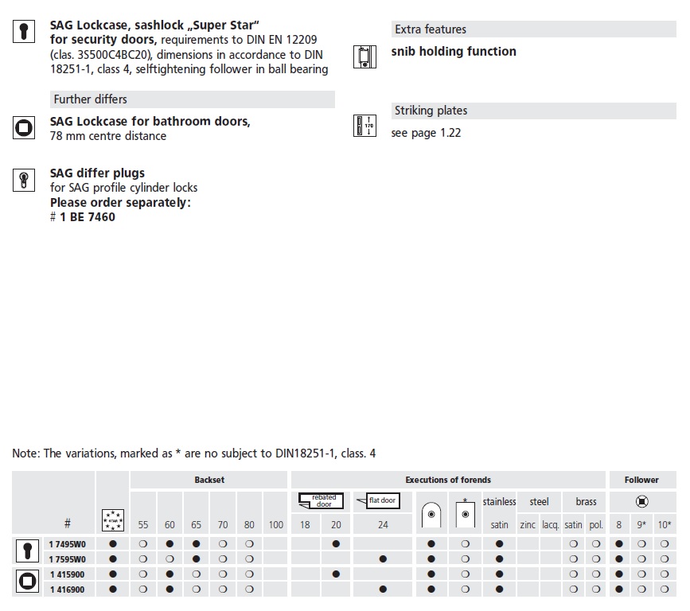This screenshot has width=690, height=611.
Task: Select article number "1 7495W0"
Action: 68,544
